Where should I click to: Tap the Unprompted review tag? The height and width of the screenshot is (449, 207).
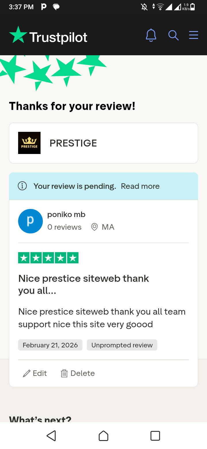point(122,345)
